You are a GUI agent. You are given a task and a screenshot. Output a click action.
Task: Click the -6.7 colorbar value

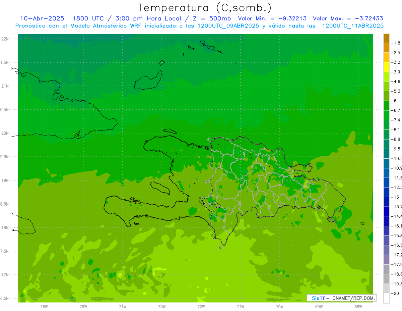(396, 110)
